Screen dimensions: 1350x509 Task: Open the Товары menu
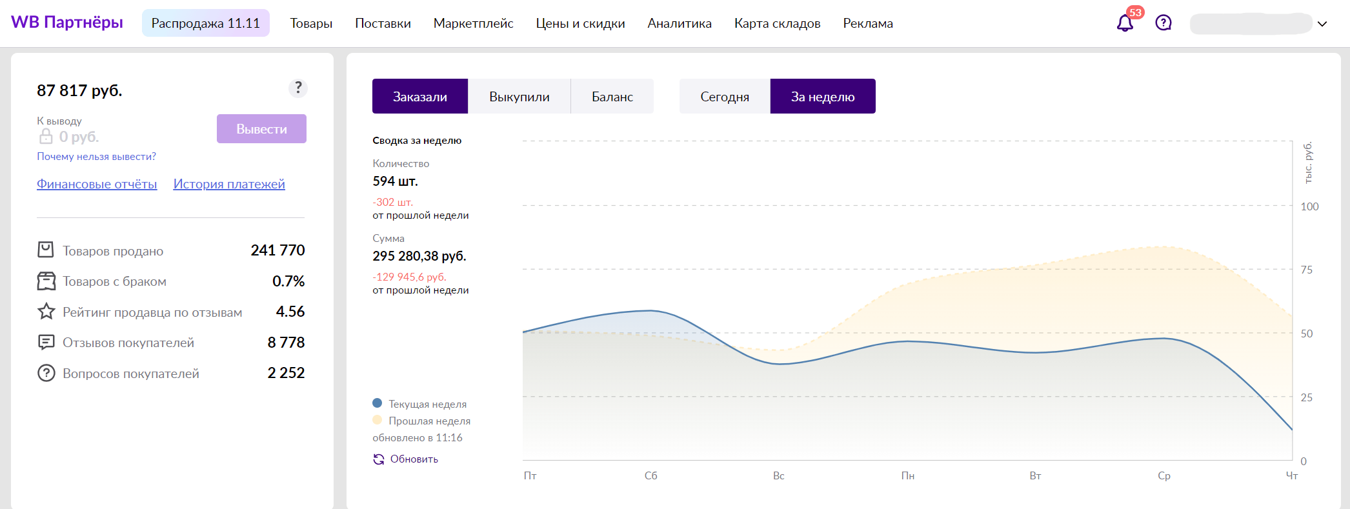pos(311,23)
